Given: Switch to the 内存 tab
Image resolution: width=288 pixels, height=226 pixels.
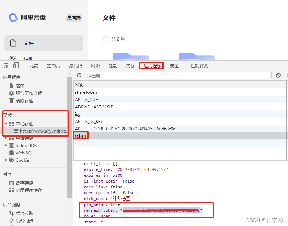Looking at the screenshot, I should pos(131,66).
